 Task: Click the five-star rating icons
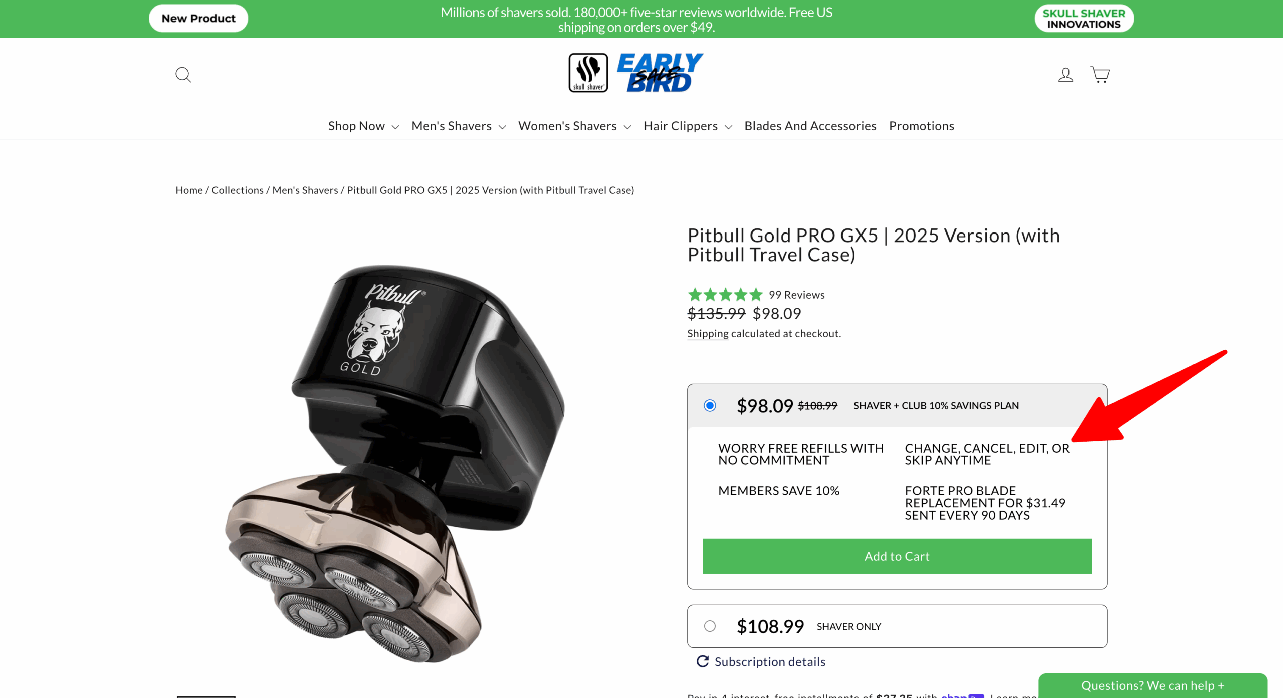(725, 295)
